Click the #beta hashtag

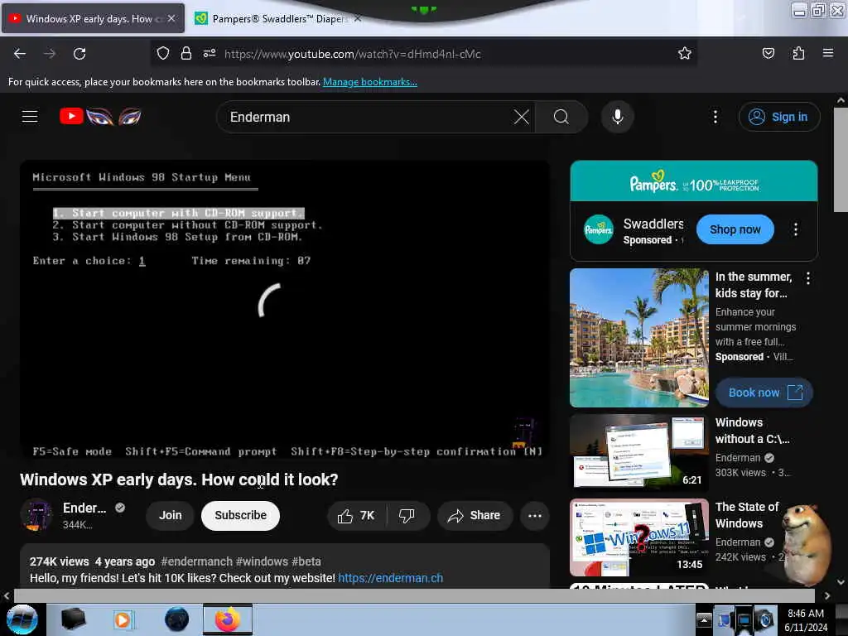(306, 561)
